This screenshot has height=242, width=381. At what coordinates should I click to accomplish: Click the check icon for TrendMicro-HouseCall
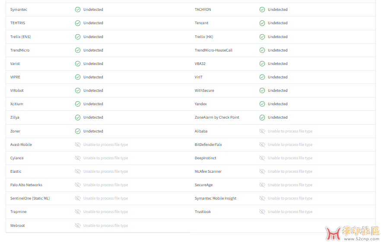[262, 50]
